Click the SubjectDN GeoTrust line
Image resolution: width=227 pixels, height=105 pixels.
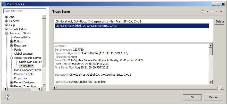tap(93, 75)
